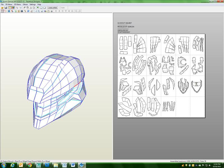The width and height of the screenshot is (224, 168).
Task: Toggle the colored cube materials icon
Action: point(13,8)
